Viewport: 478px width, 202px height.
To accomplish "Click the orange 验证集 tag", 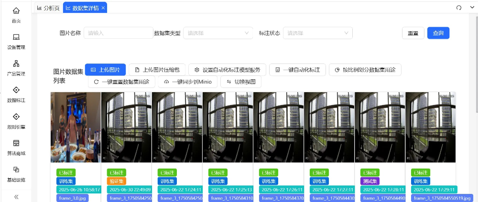I will [x=117, y=181].
